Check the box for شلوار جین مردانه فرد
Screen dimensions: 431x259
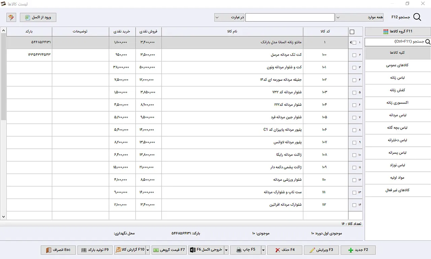click(354, 117)
